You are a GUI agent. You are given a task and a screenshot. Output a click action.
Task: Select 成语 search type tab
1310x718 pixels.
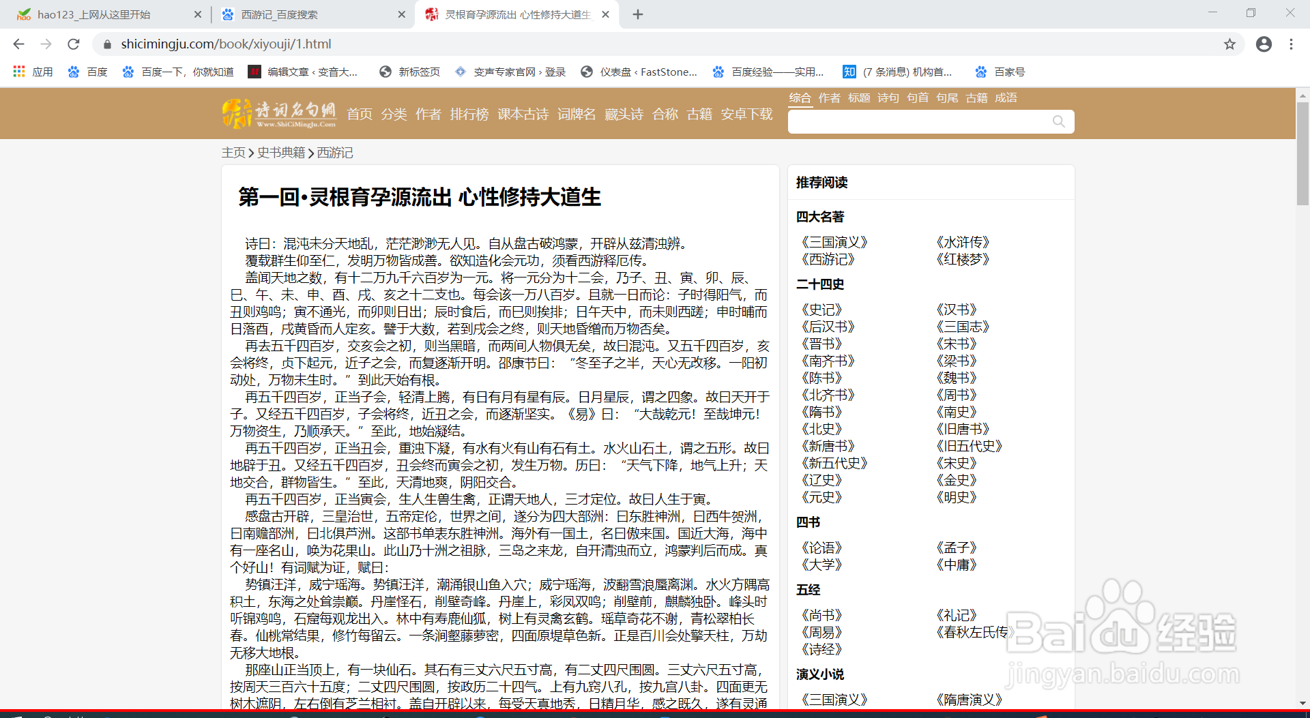pyautogui.click(x=1006, y=98)
